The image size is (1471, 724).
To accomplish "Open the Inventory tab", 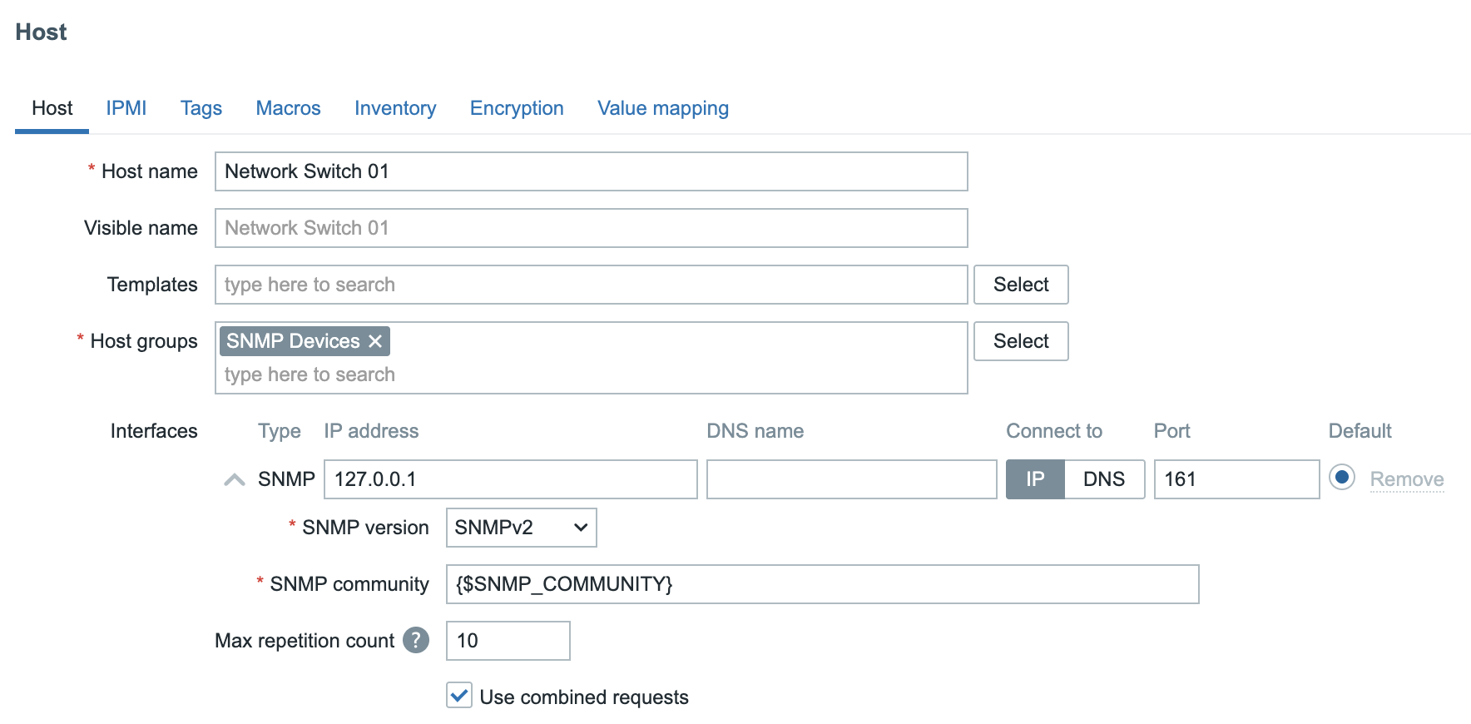I will click(395, 108).
